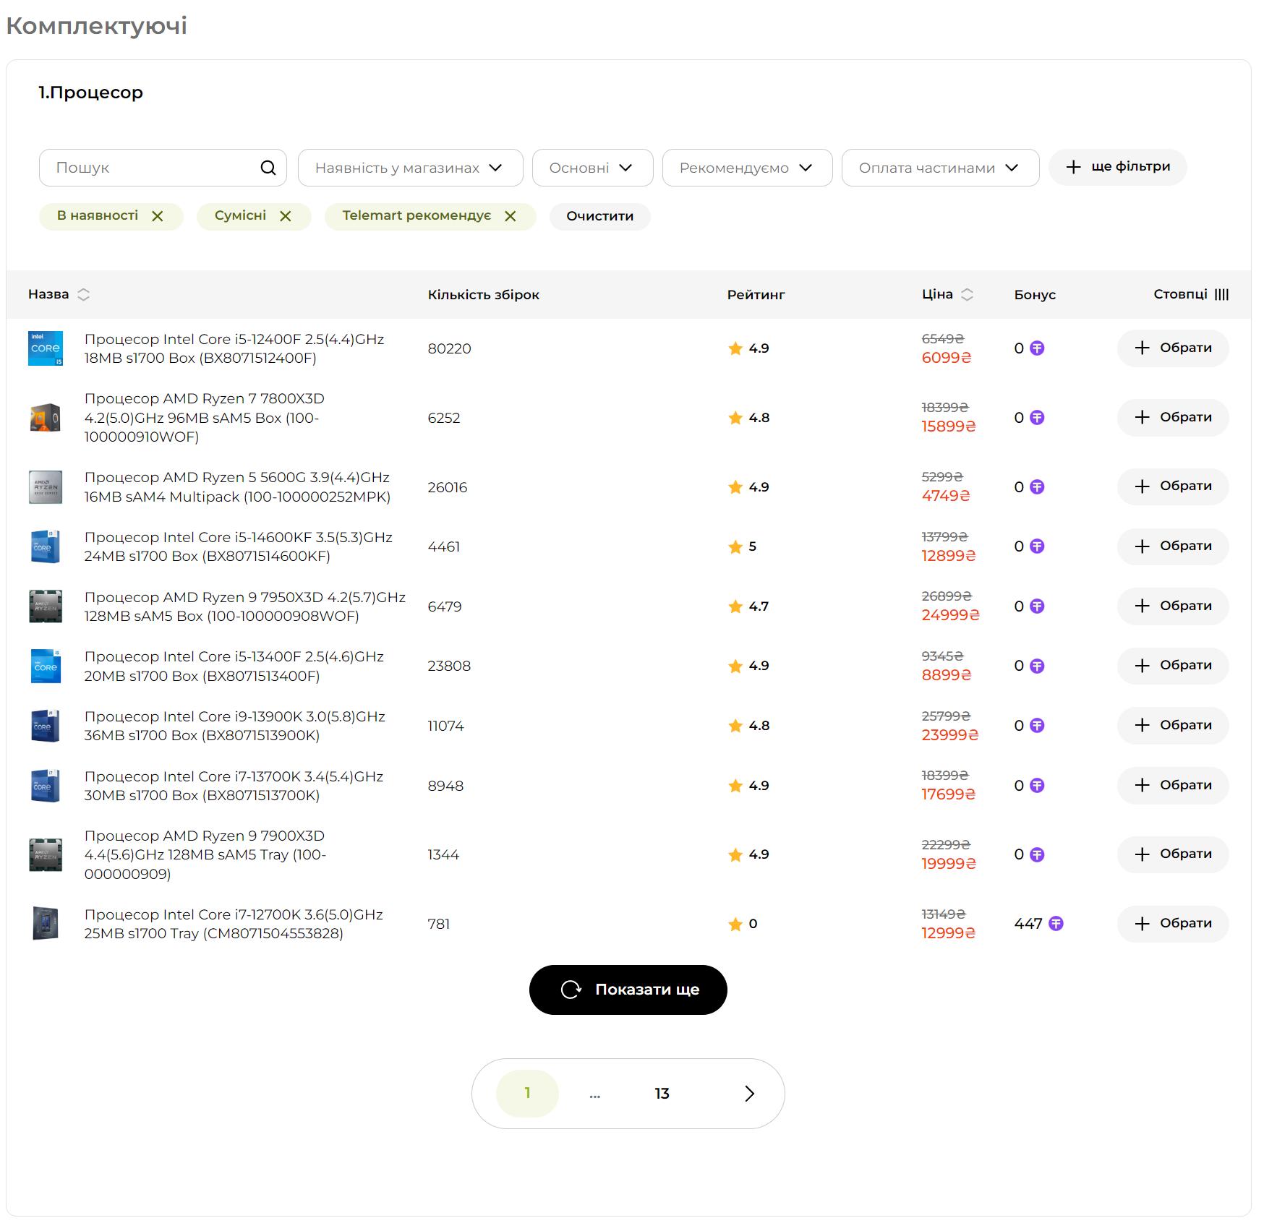1264x1231 pixels.
Task: Click 'Очистити' to clear filters
Action: [x=599, y=216]
